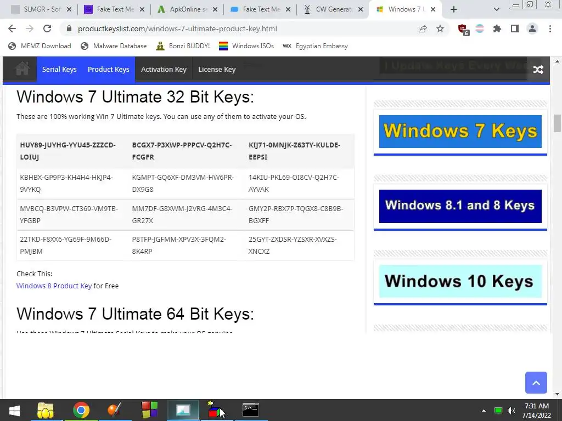Select Activation Key in site menu
The image size is (562, 421).
click(x=164, y=70)
